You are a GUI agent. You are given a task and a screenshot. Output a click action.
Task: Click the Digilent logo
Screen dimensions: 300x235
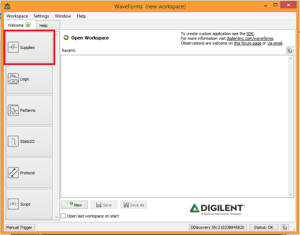(x=217, y=209)
